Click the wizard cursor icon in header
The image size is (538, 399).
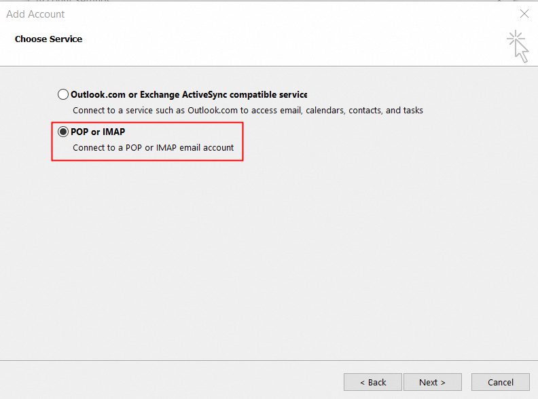[x=518, y=45]
